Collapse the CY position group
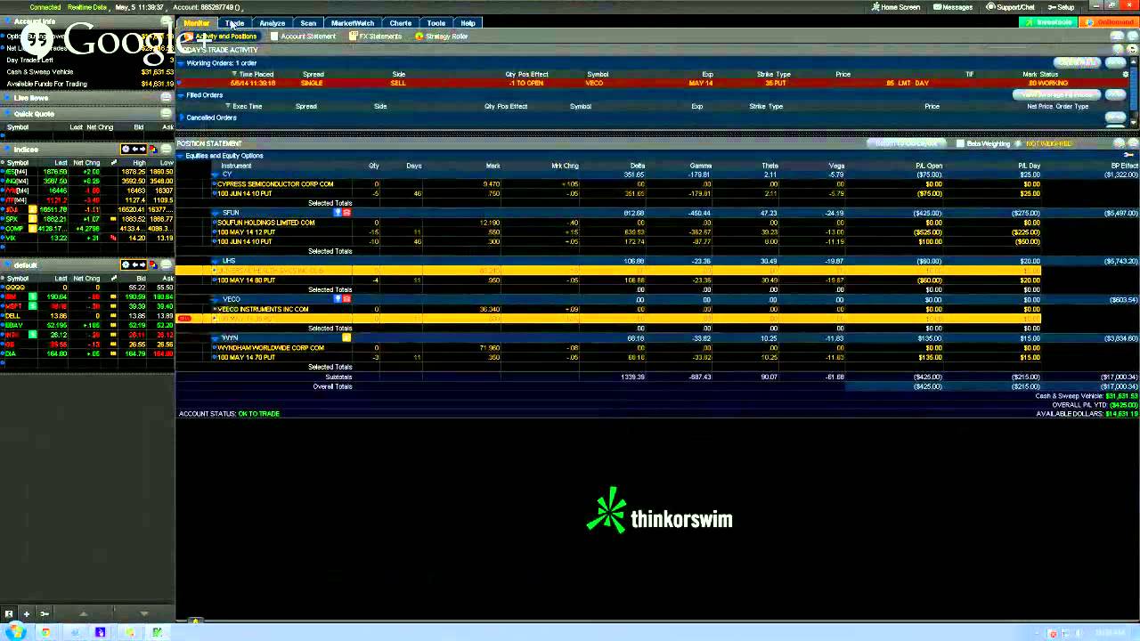This screenshot has height=641, width=1140. pyautogui.click(x=216, y=174)
